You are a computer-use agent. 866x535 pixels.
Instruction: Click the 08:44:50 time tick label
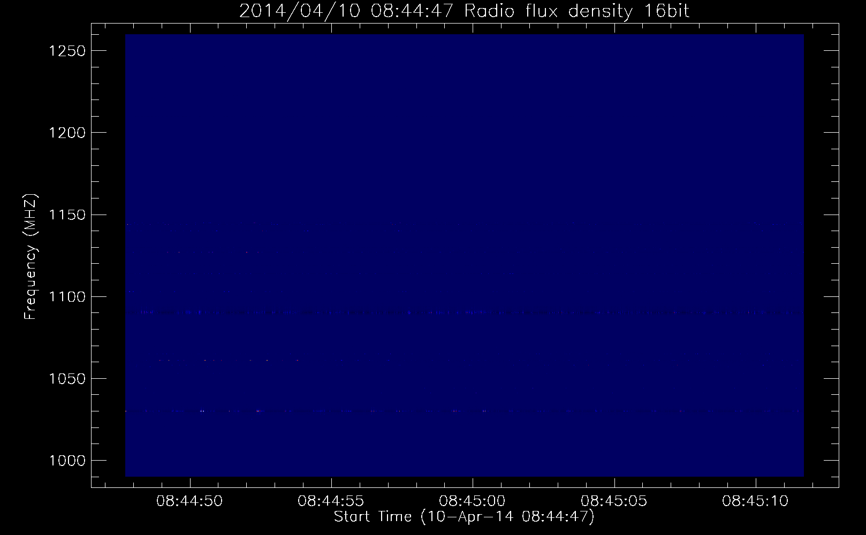[x=189, y=501]
